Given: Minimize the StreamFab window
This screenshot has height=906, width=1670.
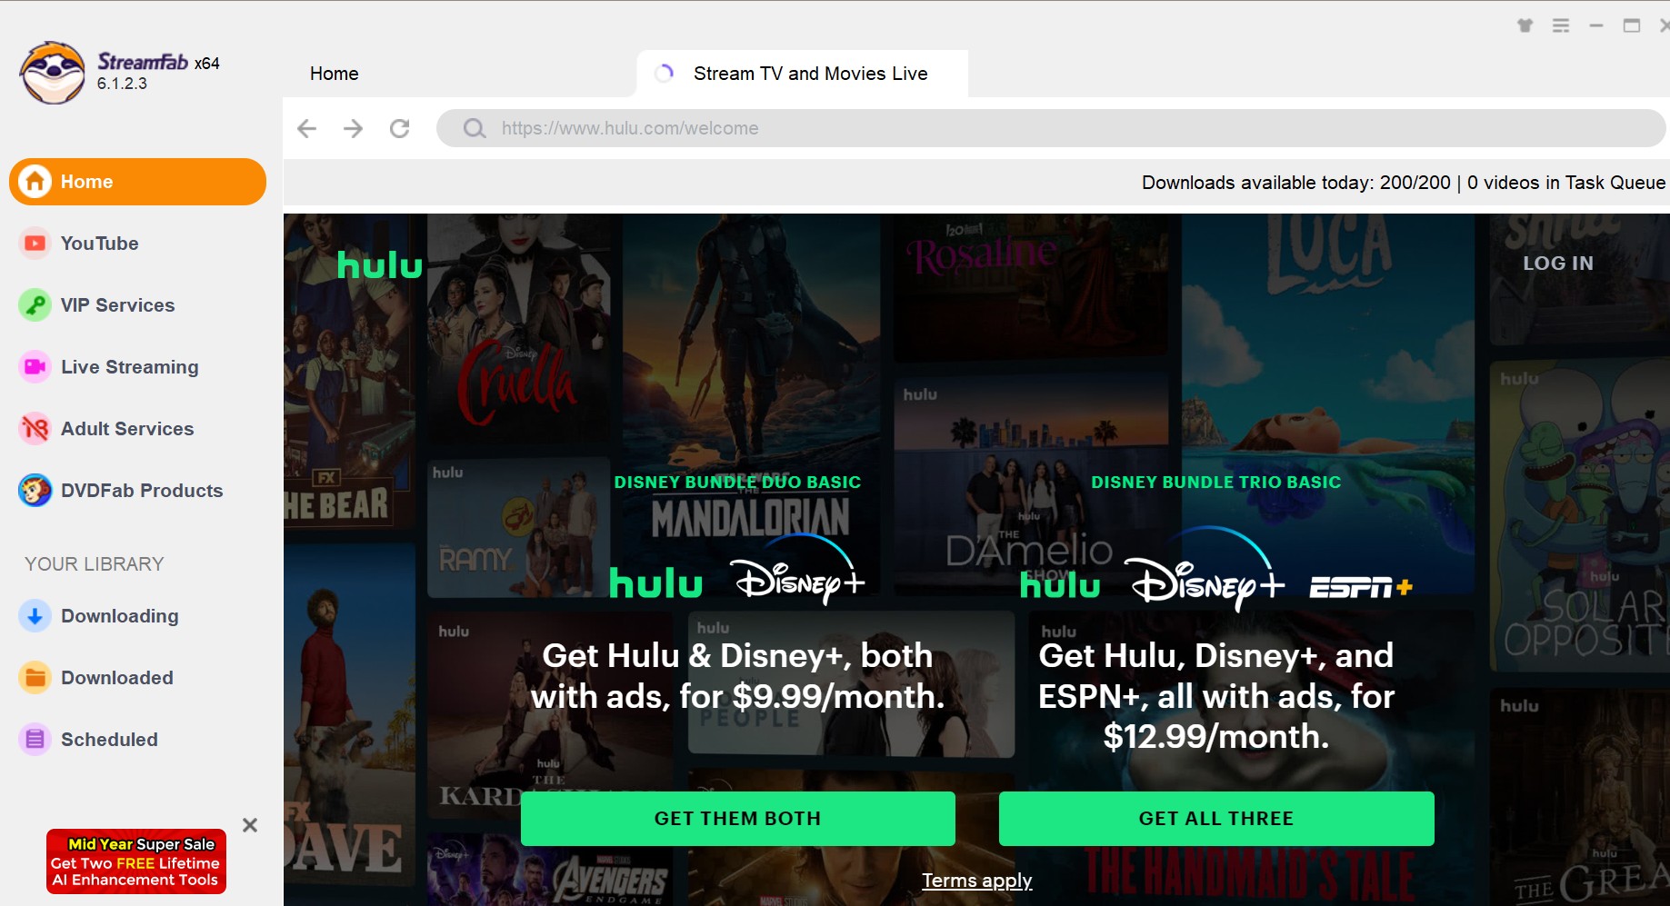Looking at the screenshot, I should click(1596, 25).
